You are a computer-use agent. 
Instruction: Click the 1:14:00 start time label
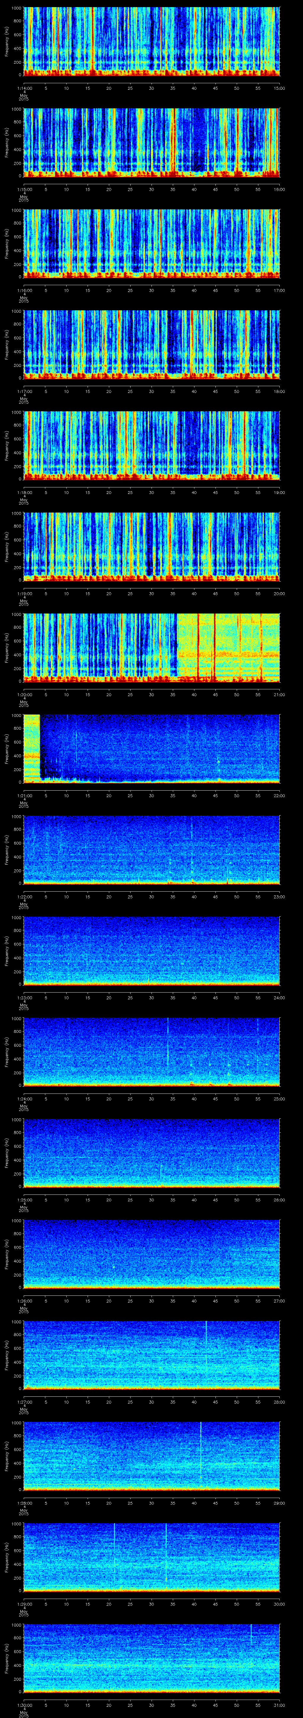click(x=24, y=87)
